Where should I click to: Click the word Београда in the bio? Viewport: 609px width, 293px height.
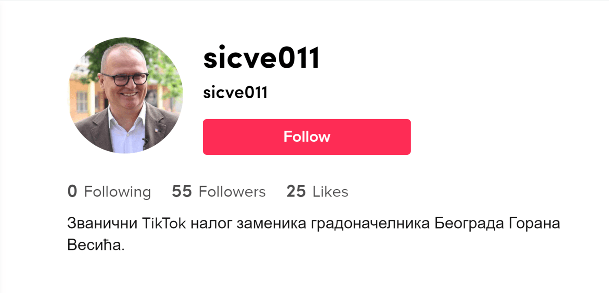point(469,224)
